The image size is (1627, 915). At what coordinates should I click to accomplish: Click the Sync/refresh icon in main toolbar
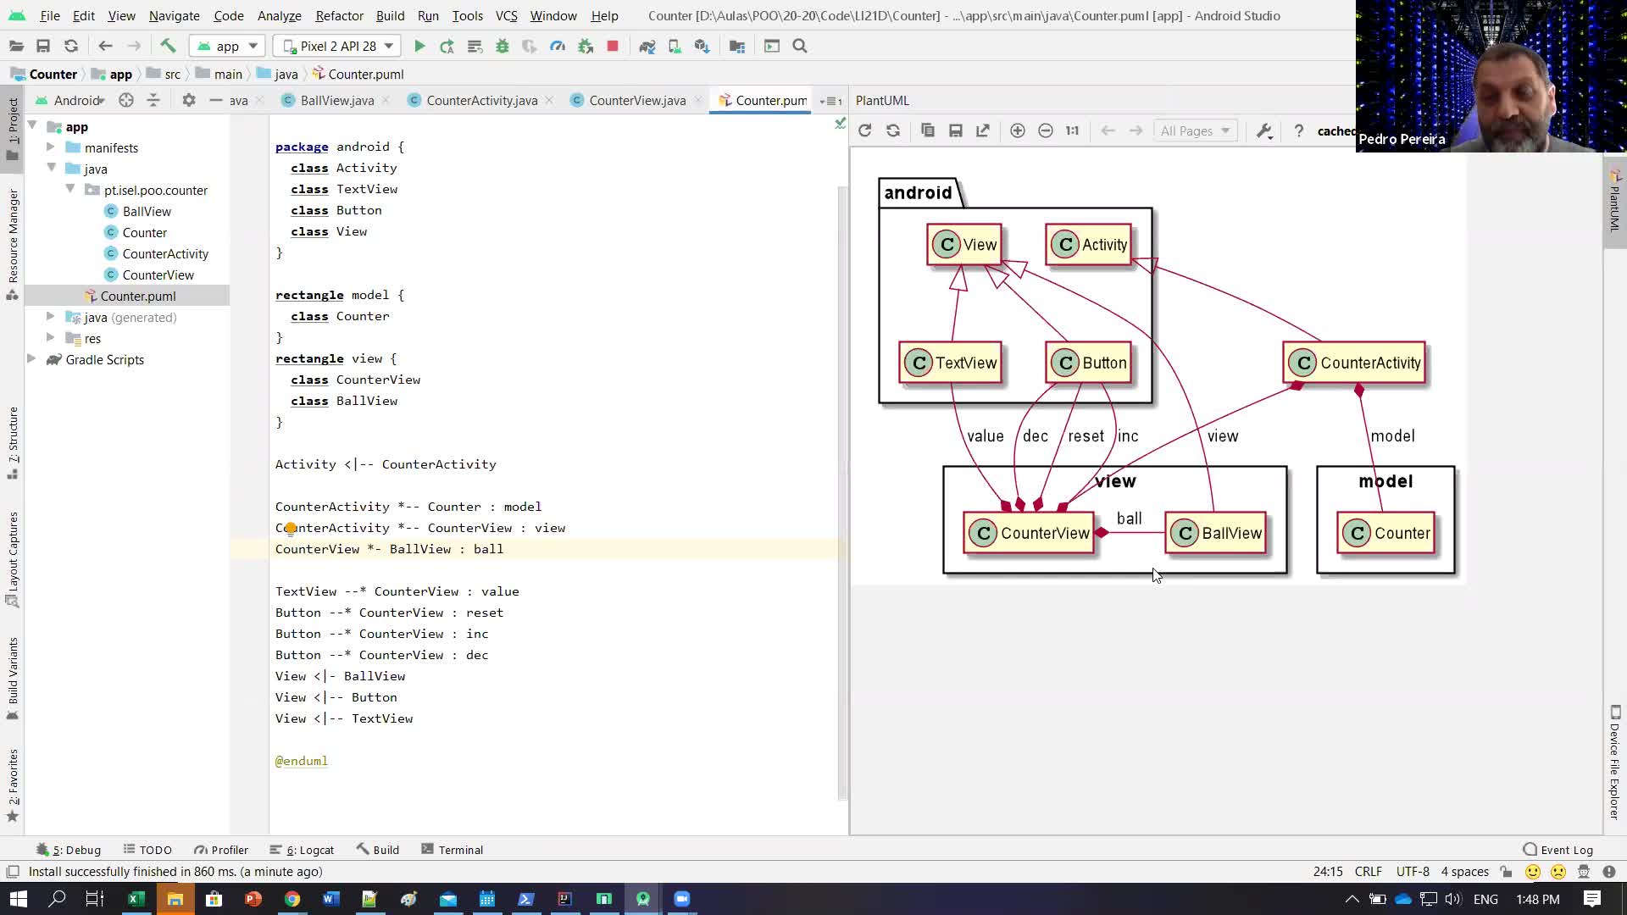pyautogui.click(x=71, y=46)
